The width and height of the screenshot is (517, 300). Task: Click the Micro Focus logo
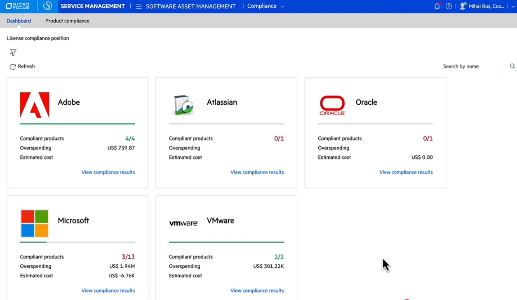18,6
